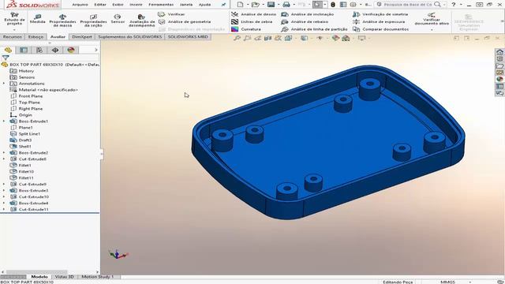Viewport: 505px width, 284px height.
Task: Open Análise de geometria
Action: [x=185, y=21]
